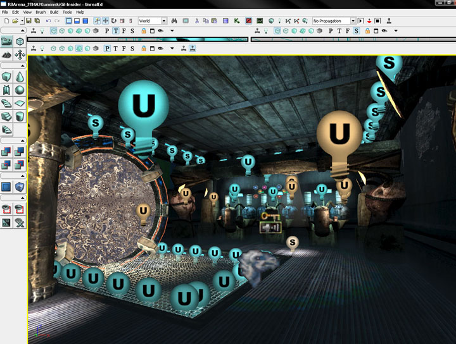The width and height of the screenshot is (456, 344).
Task: Switch to Terrain Editing mode
Action: 6,54
